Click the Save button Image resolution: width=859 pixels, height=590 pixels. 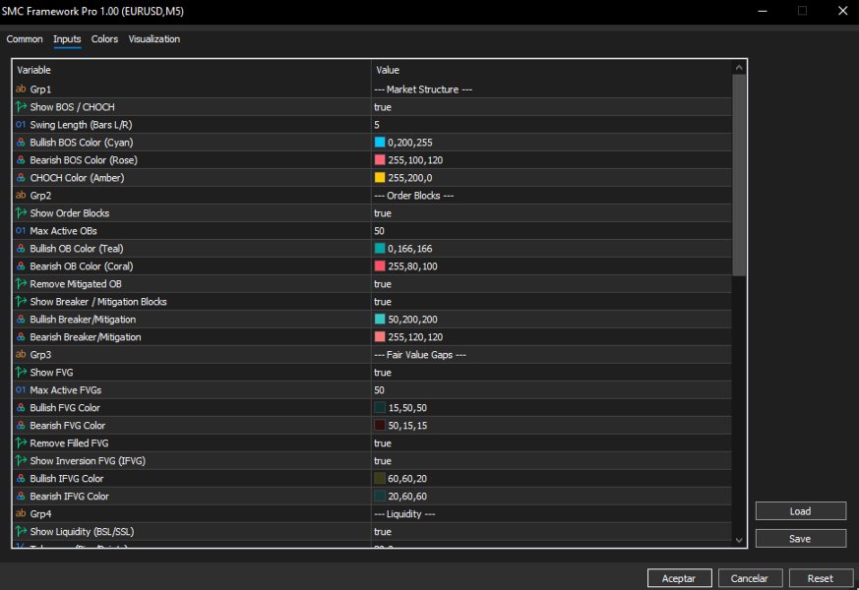tap(800, 539)
